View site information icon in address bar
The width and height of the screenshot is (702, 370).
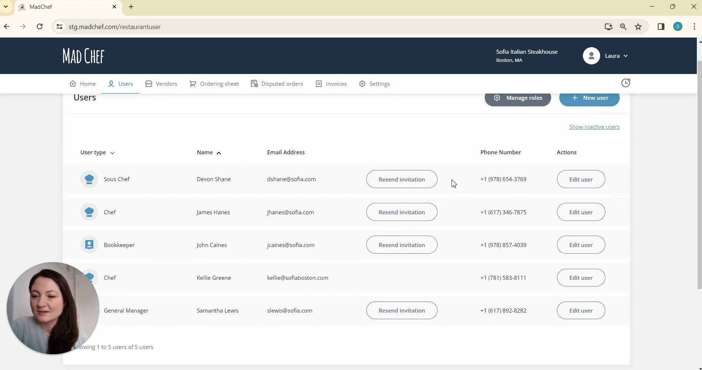(x=59, y=27)
